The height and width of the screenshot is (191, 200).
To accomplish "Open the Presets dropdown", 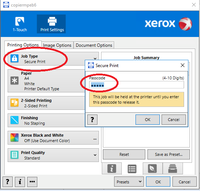I will coord(129,182).
